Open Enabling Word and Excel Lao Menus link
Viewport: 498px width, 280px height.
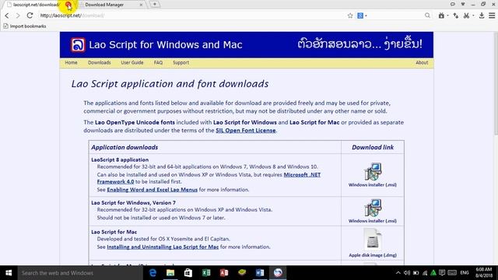(153, 190)
